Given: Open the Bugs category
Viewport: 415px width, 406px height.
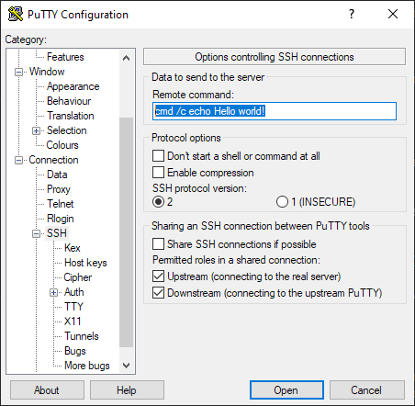Looking at the screenshot, I should [75, 351].
